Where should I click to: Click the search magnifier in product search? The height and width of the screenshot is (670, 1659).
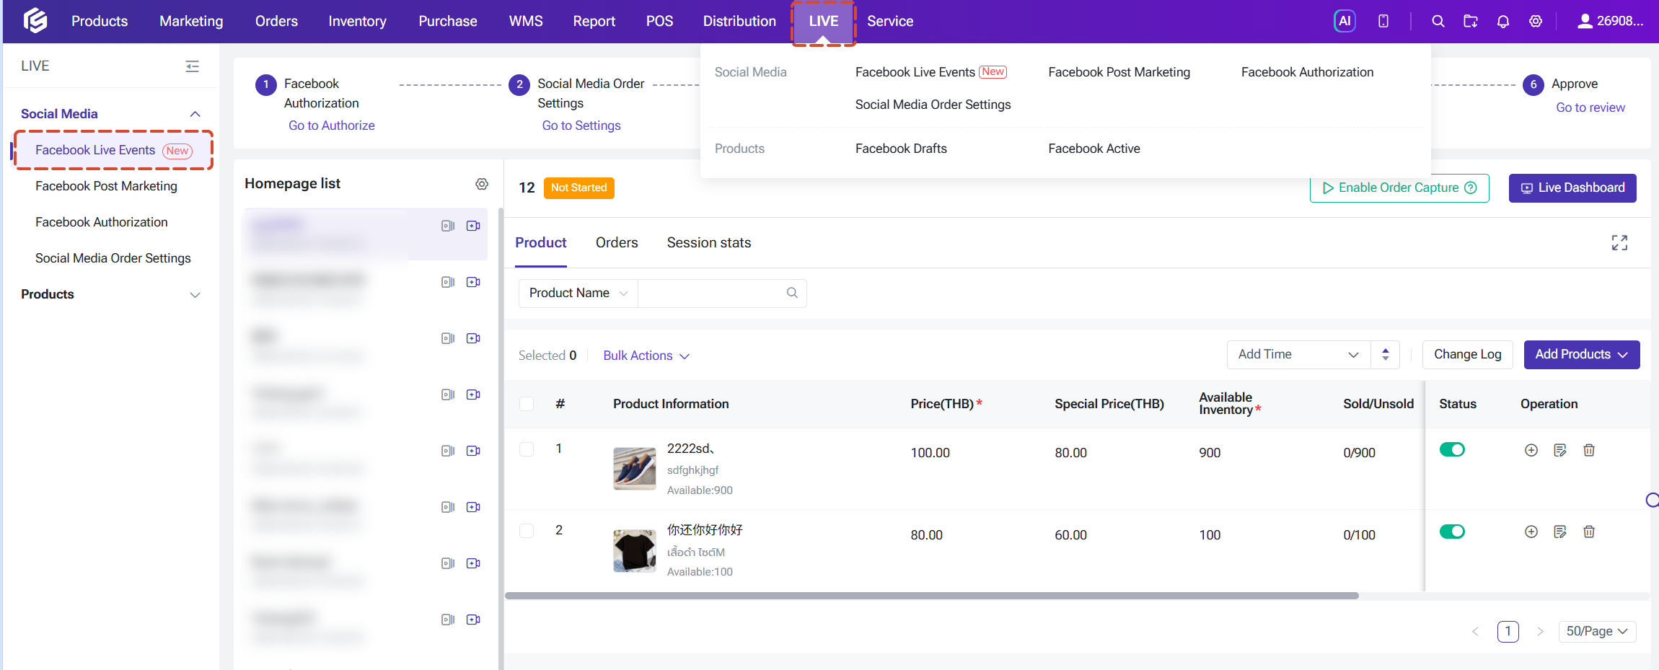tap(792, 293)
